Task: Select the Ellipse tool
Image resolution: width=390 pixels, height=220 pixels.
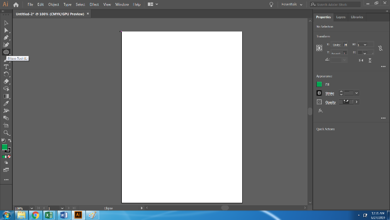Action: [6, 52]
